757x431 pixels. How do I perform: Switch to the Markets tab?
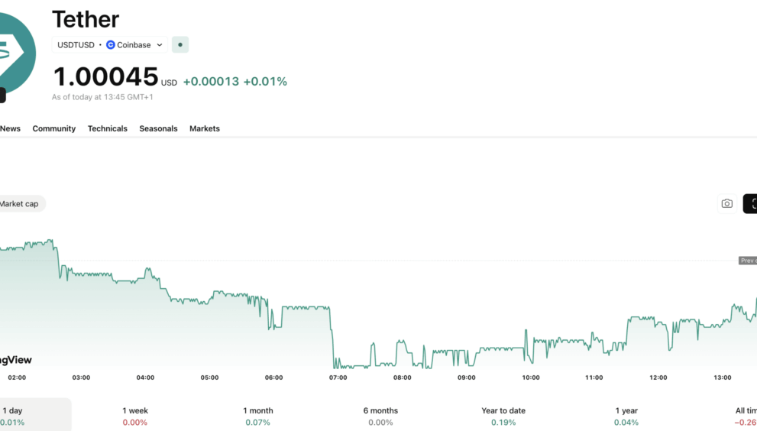204,128
